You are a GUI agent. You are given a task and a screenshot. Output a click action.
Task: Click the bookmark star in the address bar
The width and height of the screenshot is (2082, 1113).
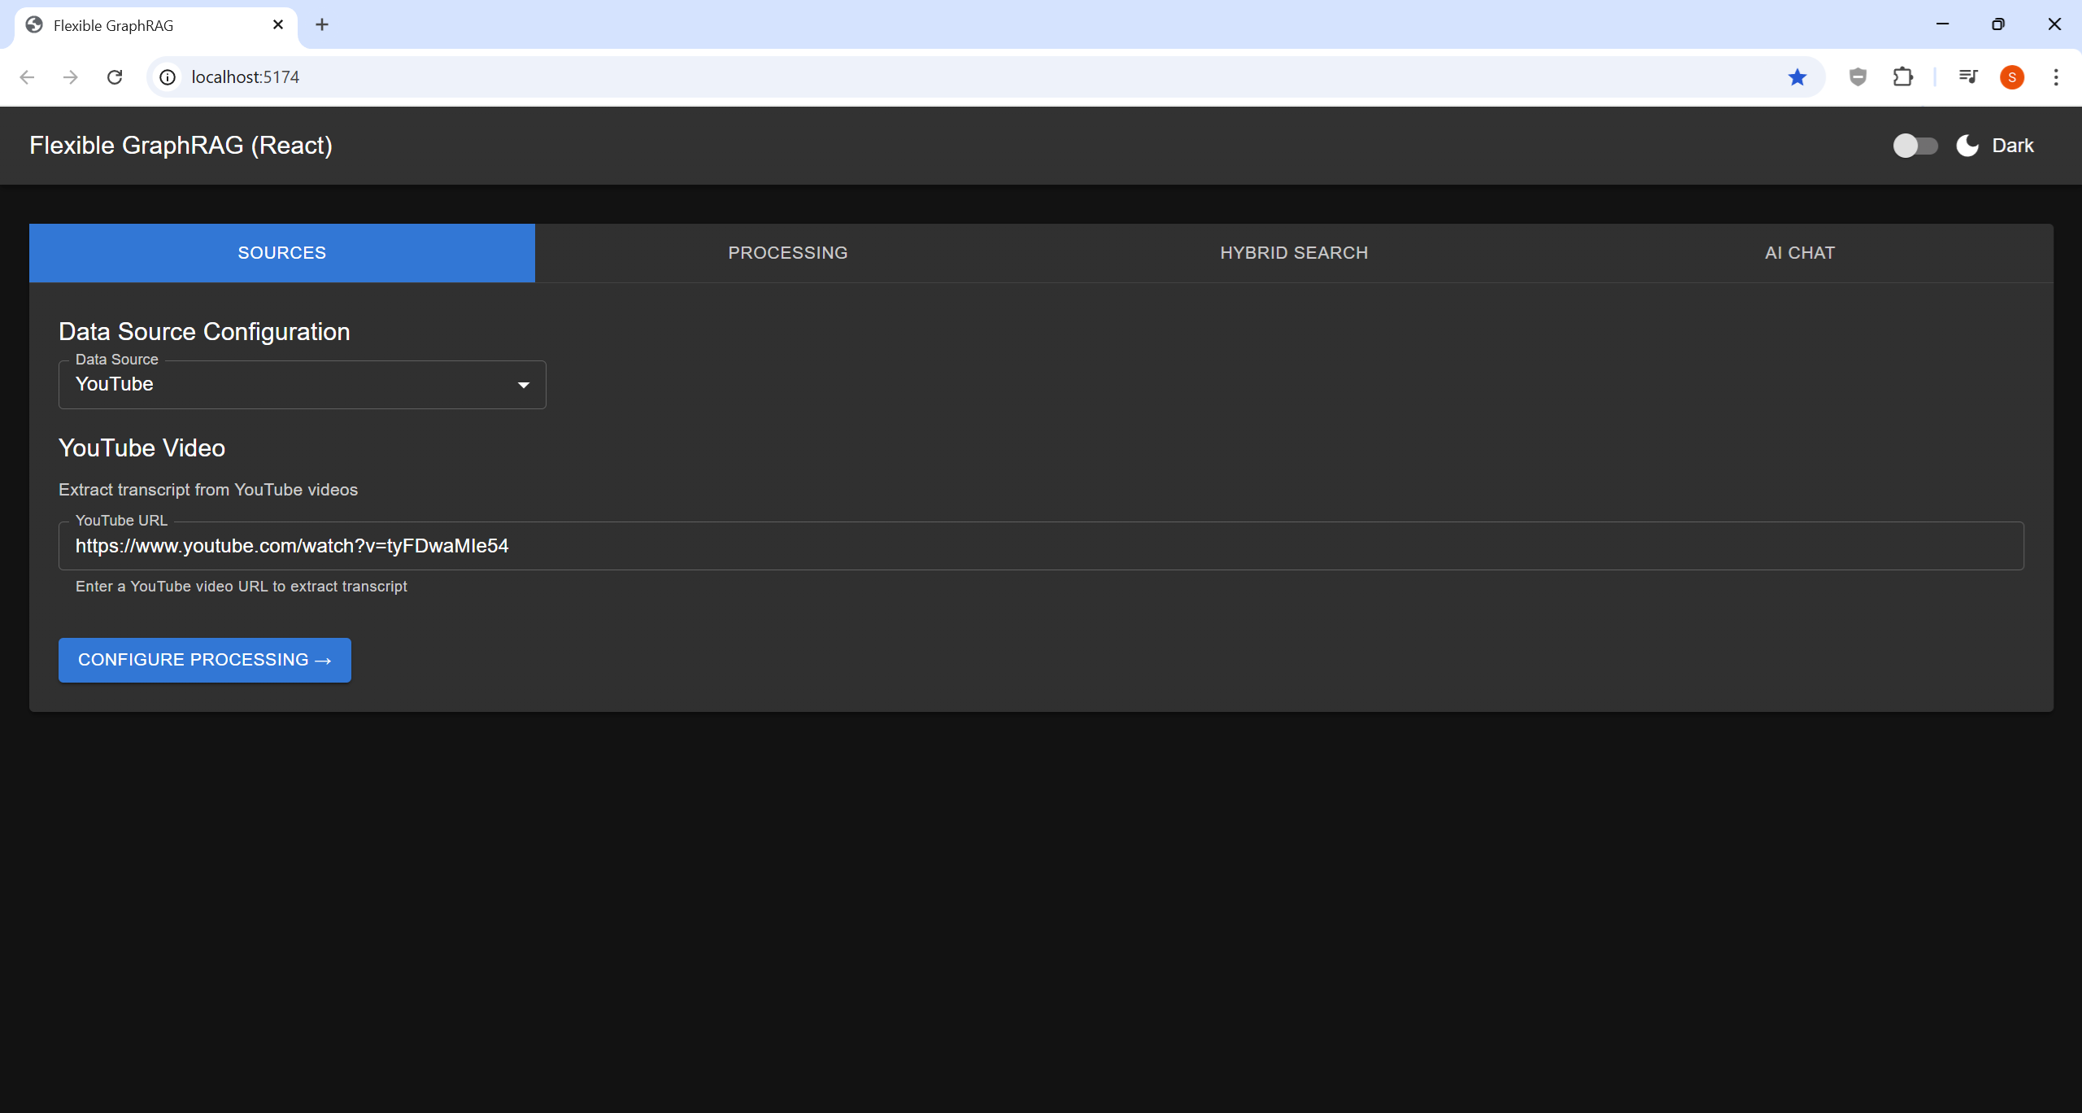(1797, 76)
